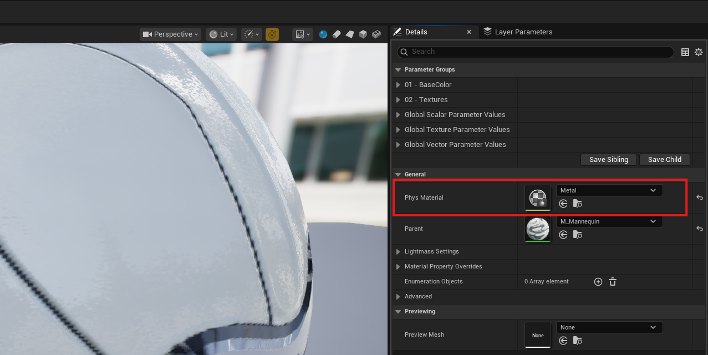
Task: Select the plane preview shape
Action: 350,34
